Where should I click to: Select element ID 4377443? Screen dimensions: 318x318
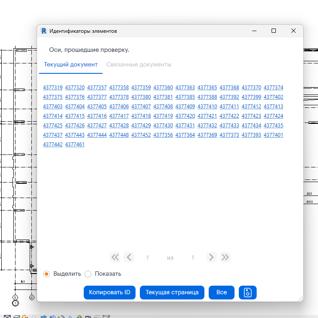point(75,135)
